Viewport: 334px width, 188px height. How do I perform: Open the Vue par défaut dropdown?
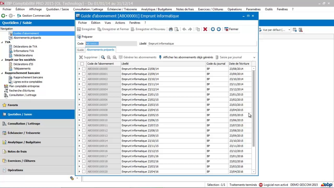coord(289,30)
